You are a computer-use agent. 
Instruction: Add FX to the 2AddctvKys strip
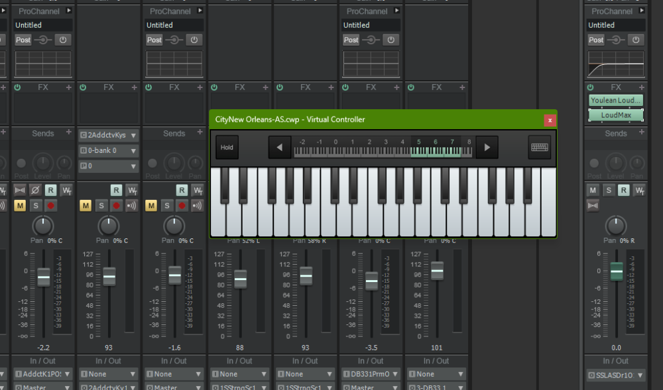point(134,87)
